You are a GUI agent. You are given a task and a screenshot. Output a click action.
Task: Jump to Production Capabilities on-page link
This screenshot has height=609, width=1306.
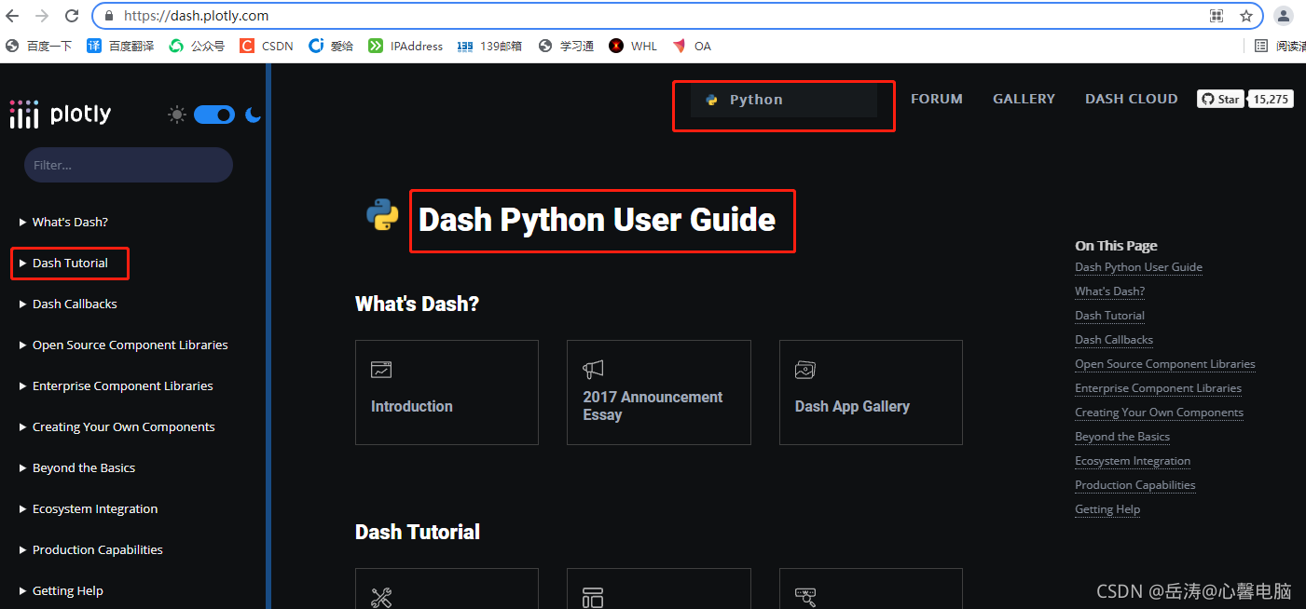pos(1134,485)
